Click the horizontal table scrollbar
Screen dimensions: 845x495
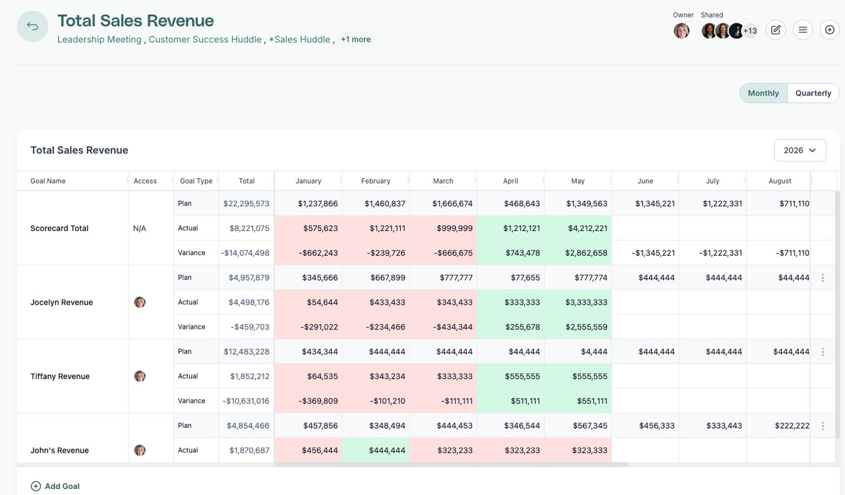[451, 464]
